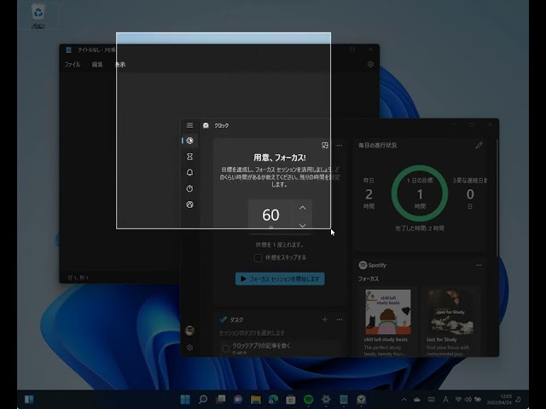Open Clock settings gear at sidebar bottom

(189, 348)
